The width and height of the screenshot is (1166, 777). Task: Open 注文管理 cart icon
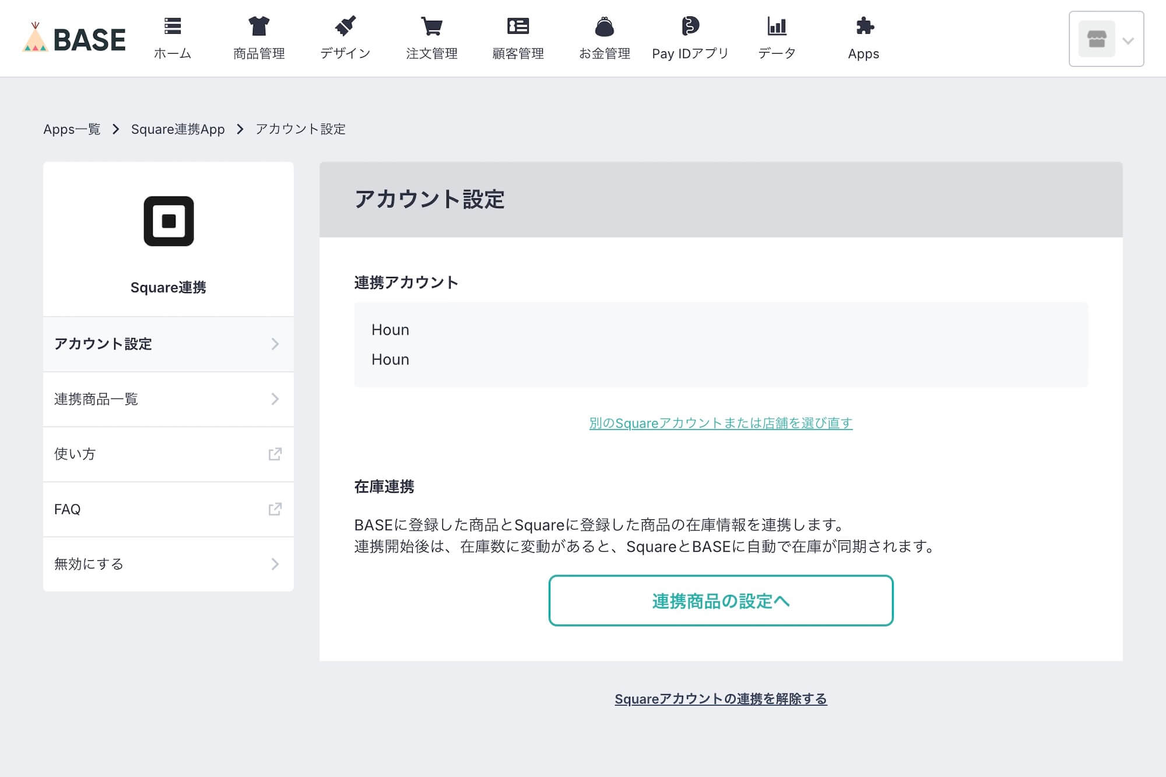pyautogui.click(x=431, y=26)
